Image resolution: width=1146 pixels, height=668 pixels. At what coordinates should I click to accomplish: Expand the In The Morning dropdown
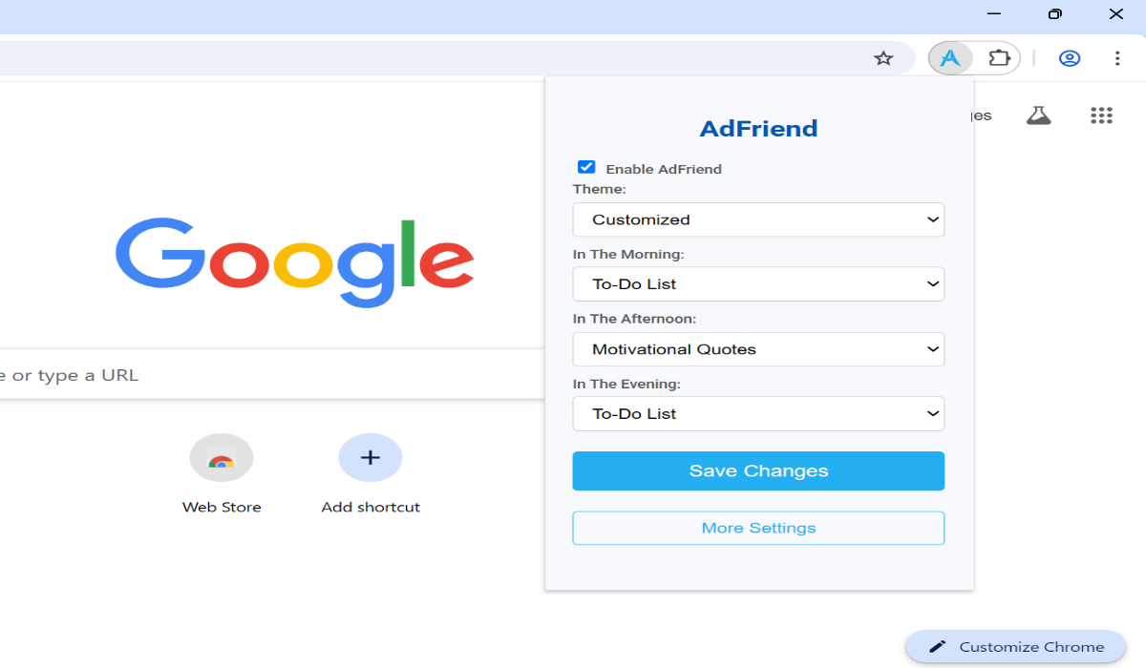tap(757, 283)
